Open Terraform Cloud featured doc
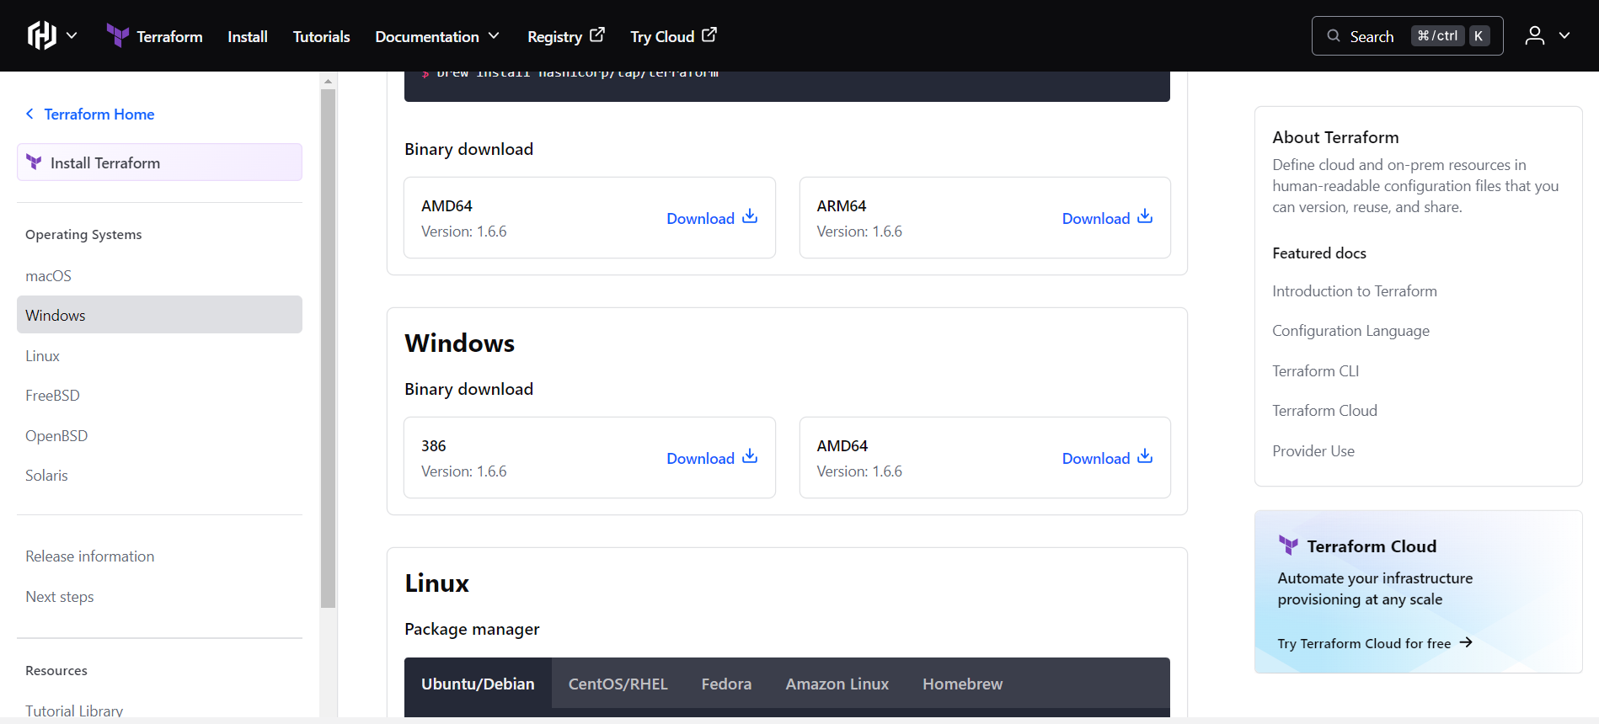The width and height of the screenshot is (1599, 724). (x=1324, y=410)
